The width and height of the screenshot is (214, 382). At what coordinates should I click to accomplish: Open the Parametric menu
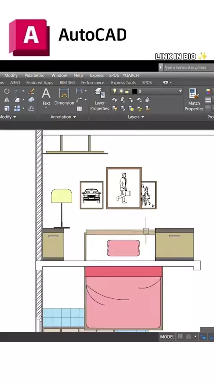(34, 75)
